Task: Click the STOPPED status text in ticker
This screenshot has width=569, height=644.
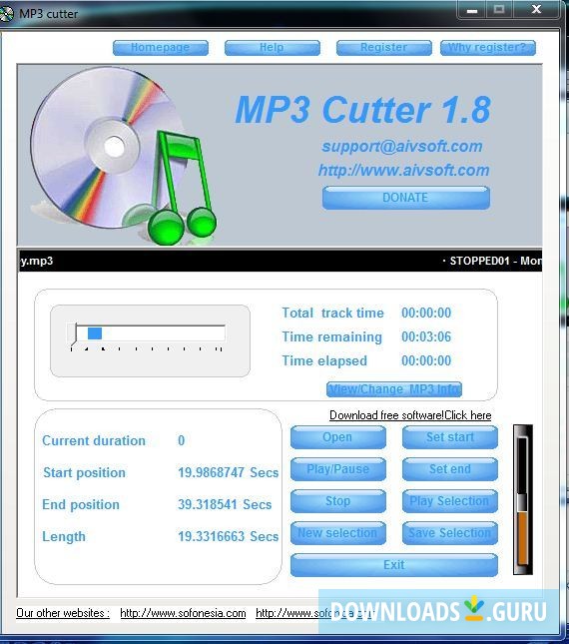Action: pyautogui.click(x=479, y=261)
